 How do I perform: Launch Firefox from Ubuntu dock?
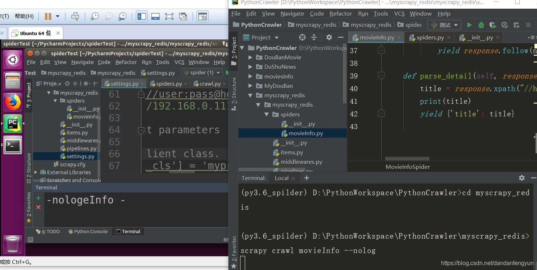13,102
